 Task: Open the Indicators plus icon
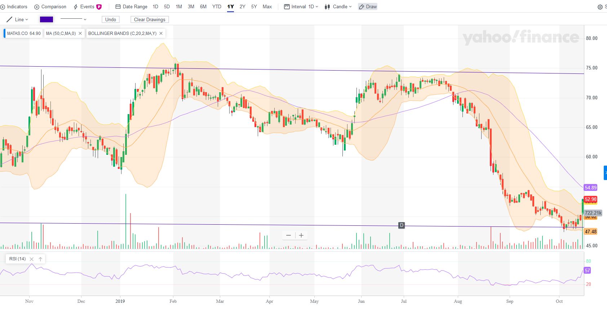[3, 7]
